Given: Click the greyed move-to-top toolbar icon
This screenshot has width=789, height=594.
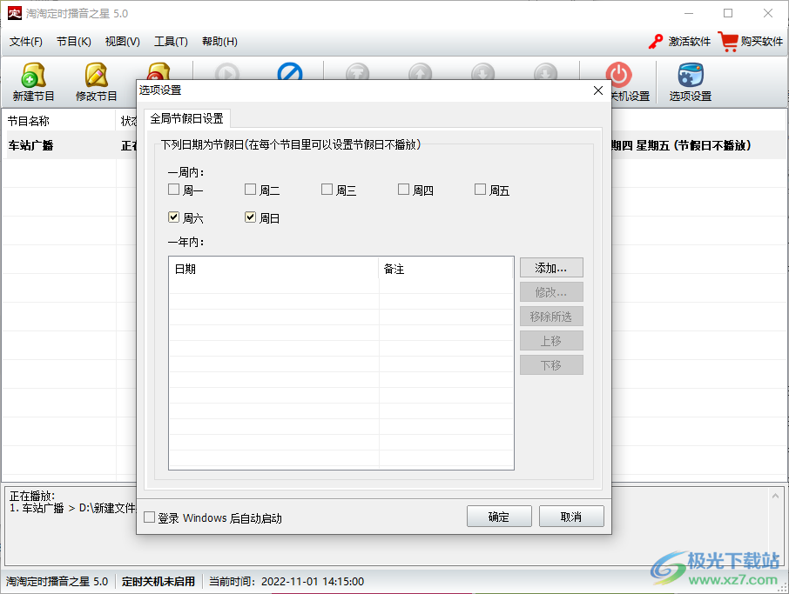Looking at the screenshot, I should tap(358, 70).
